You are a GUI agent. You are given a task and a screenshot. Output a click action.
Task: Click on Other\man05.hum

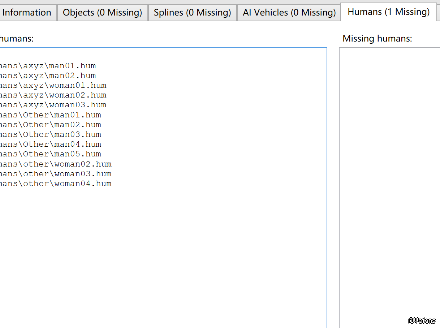click(51, 154)
